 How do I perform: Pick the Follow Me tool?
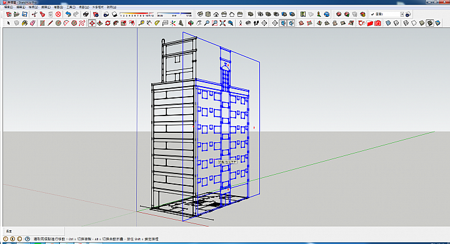coord(116,23)
